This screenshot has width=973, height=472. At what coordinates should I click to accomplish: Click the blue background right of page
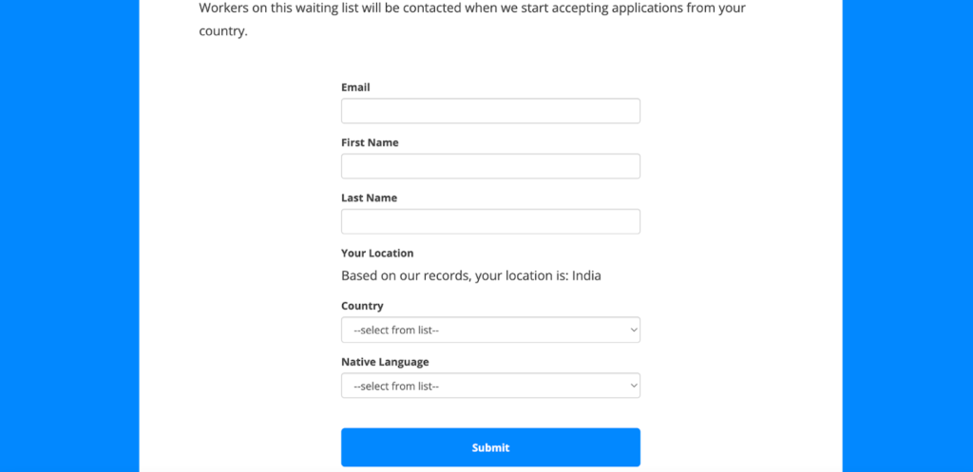point(907,236)
